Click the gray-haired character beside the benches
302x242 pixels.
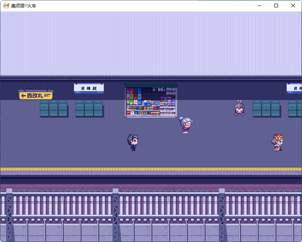tap(239, 108)
